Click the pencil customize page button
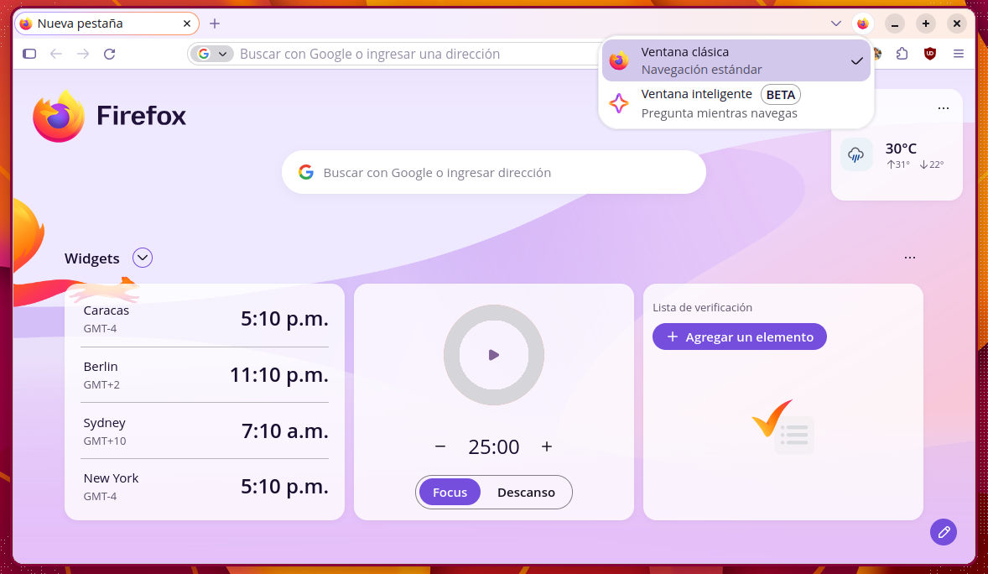The height and width of the screenshot is (574, 988). [944, 532]
